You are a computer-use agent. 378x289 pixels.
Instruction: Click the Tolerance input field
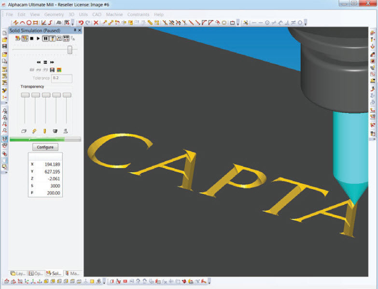(x=62, y=78)
